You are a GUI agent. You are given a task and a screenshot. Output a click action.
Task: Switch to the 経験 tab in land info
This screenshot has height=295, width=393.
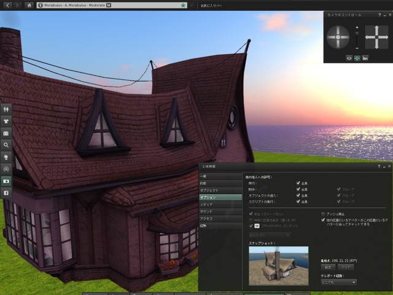(220, 226)
